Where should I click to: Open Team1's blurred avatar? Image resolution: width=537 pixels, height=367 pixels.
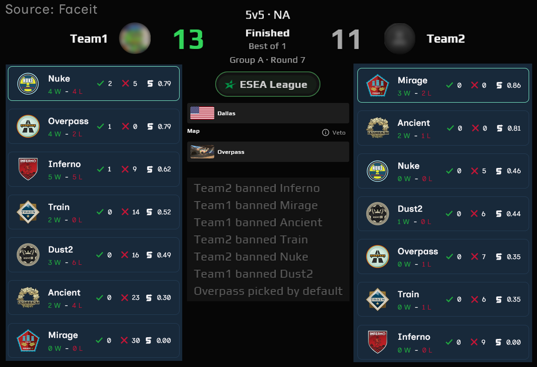135,39
